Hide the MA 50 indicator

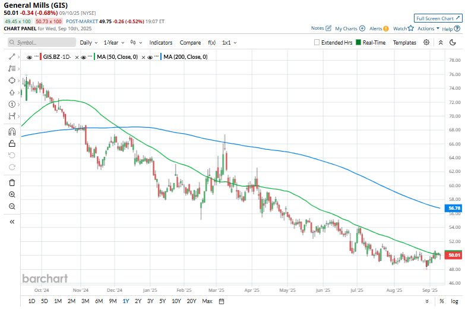tap(83, 57)
